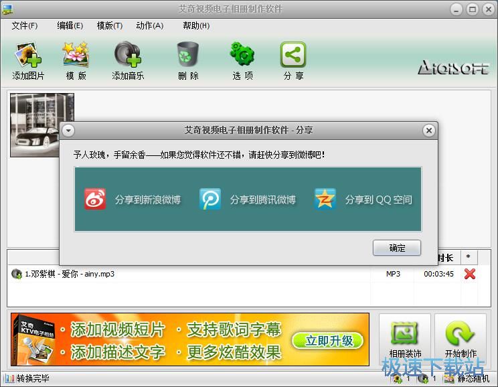Share to QQ Zone (分享到 QQ 空间)
This screenshot has height=387, width=498.
[x=363, y=200]
